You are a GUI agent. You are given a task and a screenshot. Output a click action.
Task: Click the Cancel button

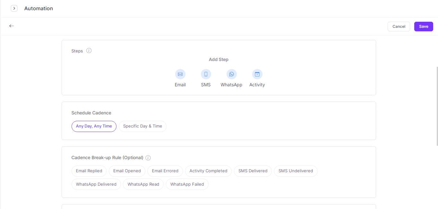[x=399, y=26]
